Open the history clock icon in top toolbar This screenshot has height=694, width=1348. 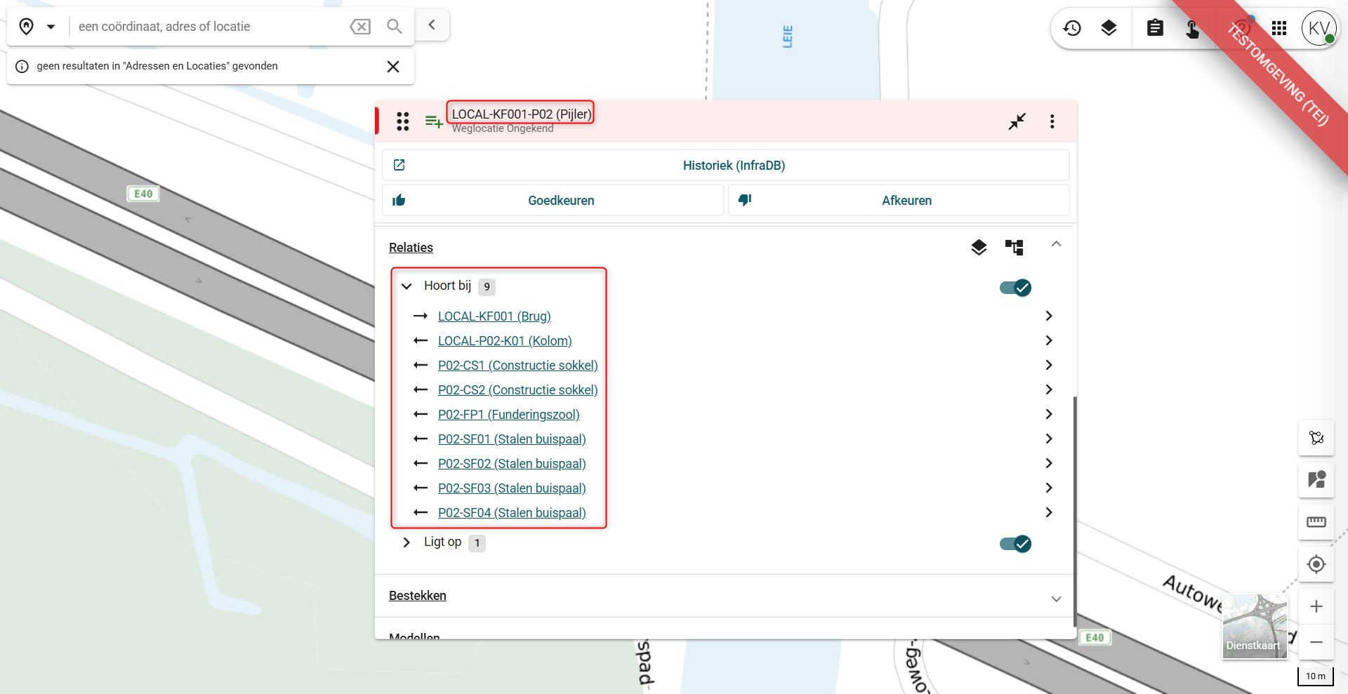click(1072, 28)
